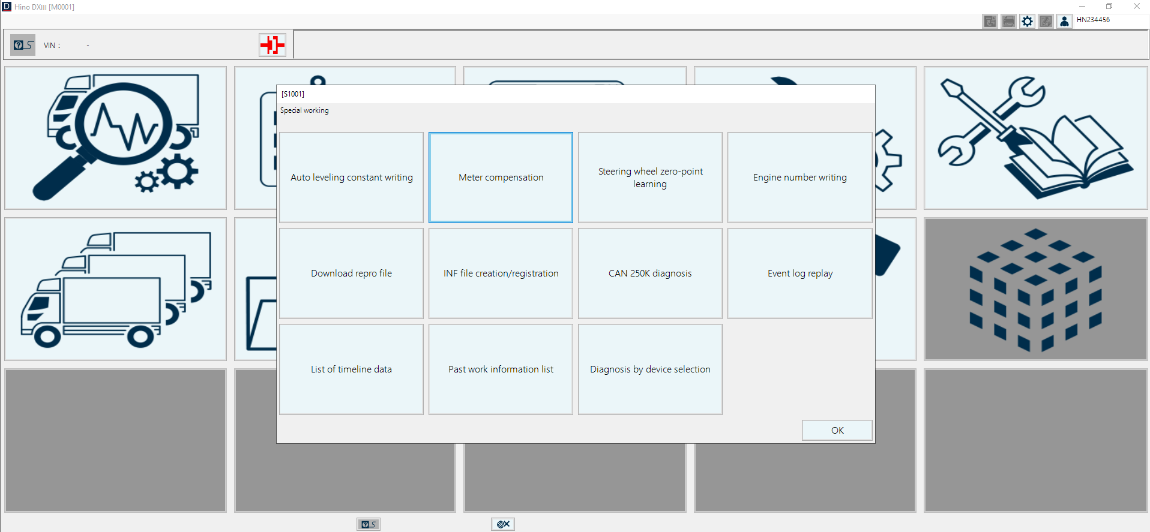Open the three trucks fleet tile
This screenshot has width=1150, height=532.
(x=115, y=289)
